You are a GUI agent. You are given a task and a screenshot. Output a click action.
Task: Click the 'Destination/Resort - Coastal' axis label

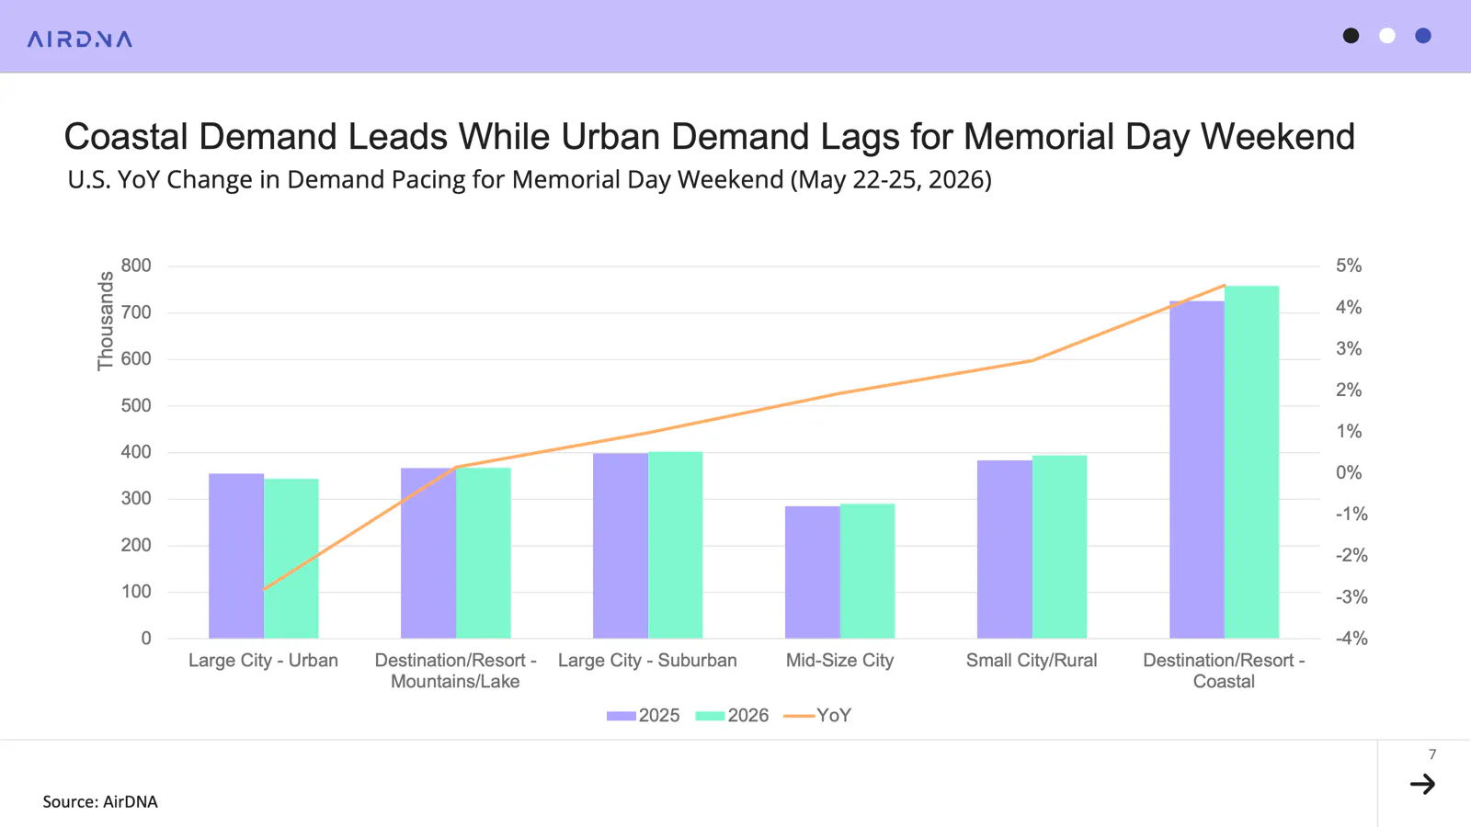point(1224,671)
